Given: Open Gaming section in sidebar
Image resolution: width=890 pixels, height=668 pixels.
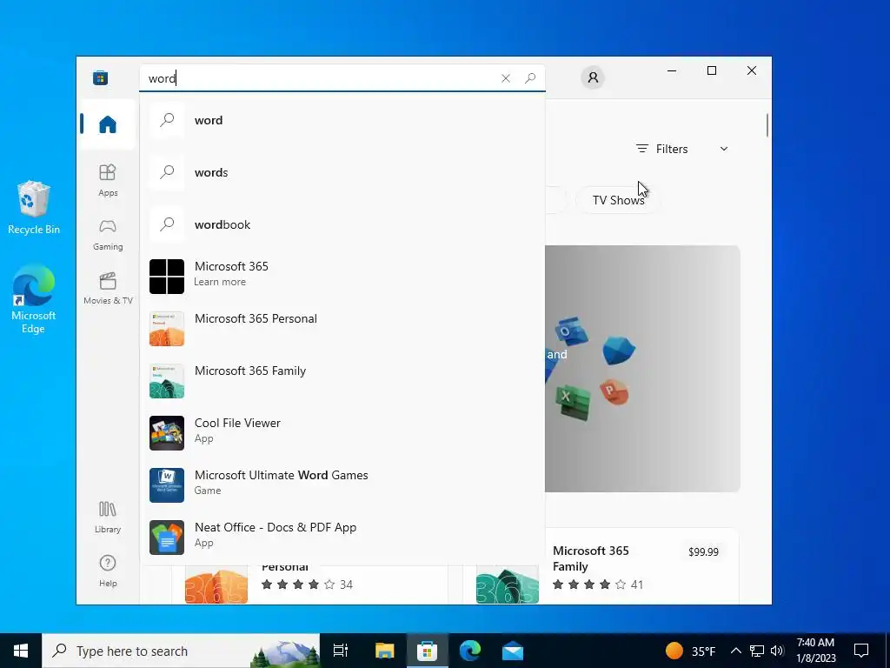Looking at the screenshot, I should tap(108, 235).
